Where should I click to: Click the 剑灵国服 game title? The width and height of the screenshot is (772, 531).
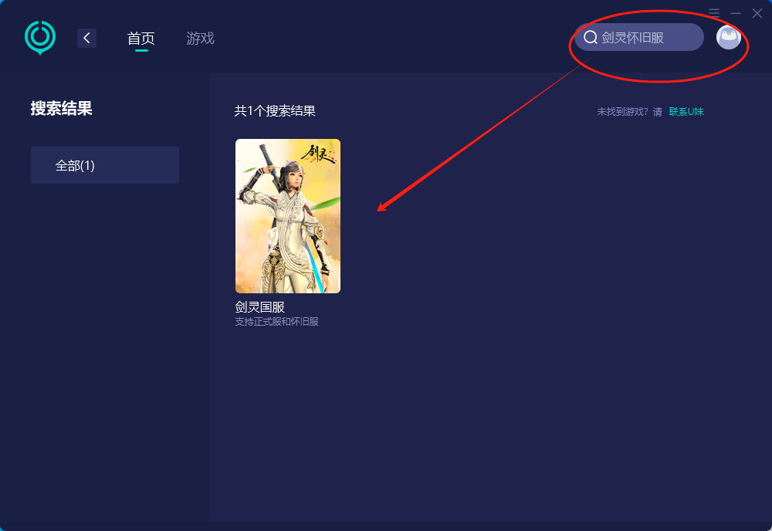click(260, 307)
